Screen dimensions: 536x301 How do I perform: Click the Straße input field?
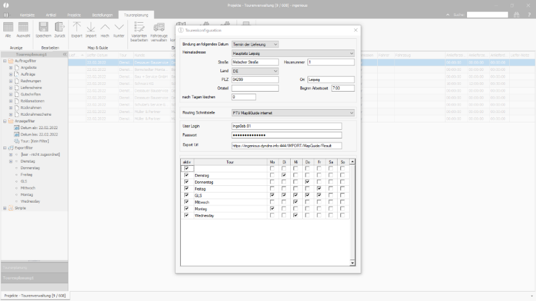(255, 62)
